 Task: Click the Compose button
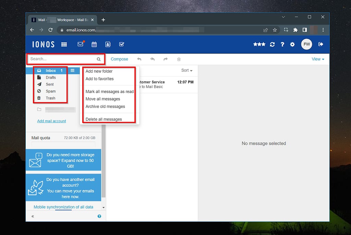point(119,59)
